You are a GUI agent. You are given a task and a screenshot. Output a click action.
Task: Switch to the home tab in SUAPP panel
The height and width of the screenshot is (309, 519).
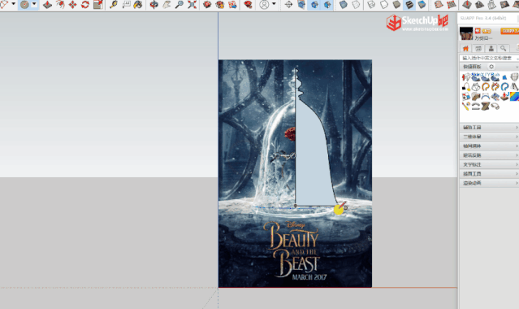(465, 49)
